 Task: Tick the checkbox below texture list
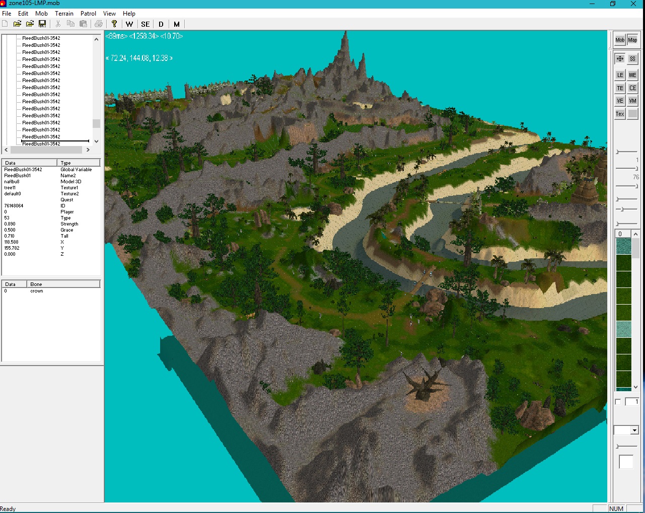point(618,402)
